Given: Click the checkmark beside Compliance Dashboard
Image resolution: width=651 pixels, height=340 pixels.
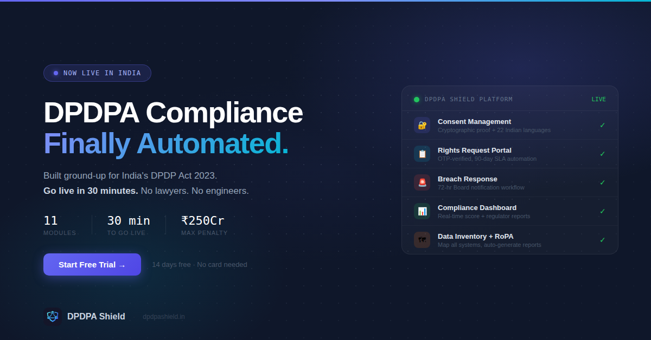Looking at the screenshot, I should tap(602, 211).
